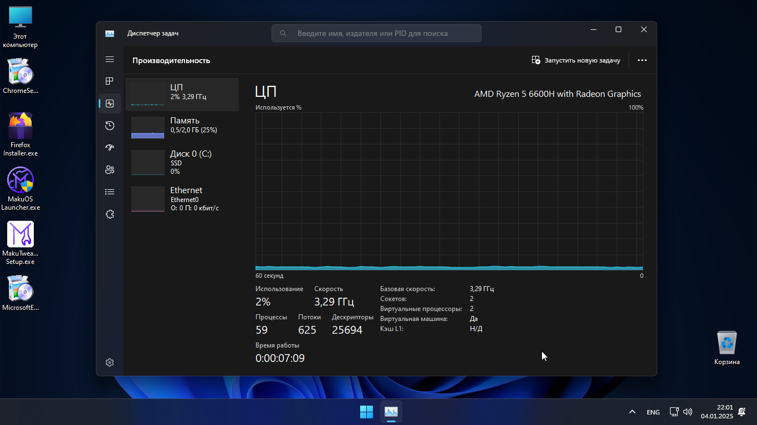
Task: Open the Windows Start button
Action: coord(366,412)
